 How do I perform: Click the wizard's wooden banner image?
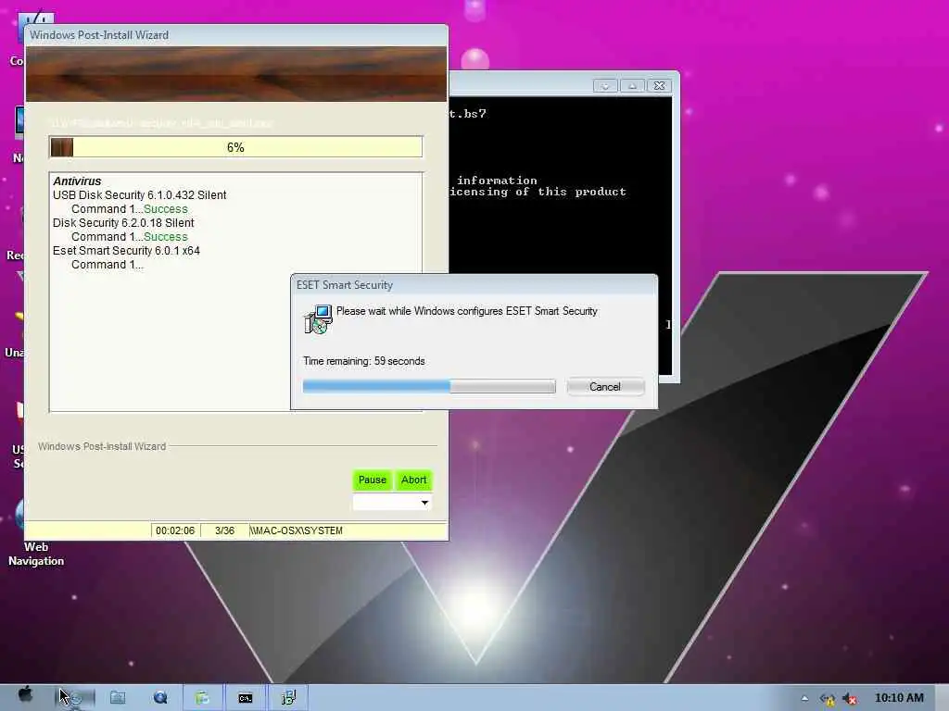point(236,74)
